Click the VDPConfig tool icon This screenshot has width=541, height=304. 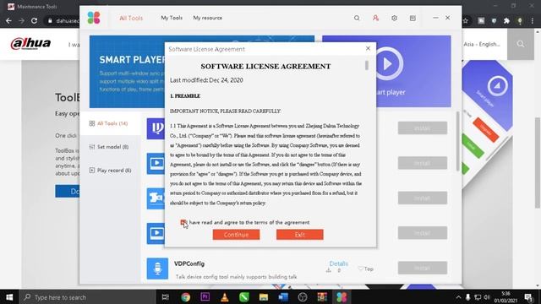click(157, 269)
